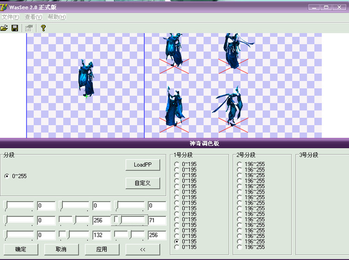
Task: Select the last 196~255 option in 2号分段
Action: pyautogui.click(x=240, y=247)
